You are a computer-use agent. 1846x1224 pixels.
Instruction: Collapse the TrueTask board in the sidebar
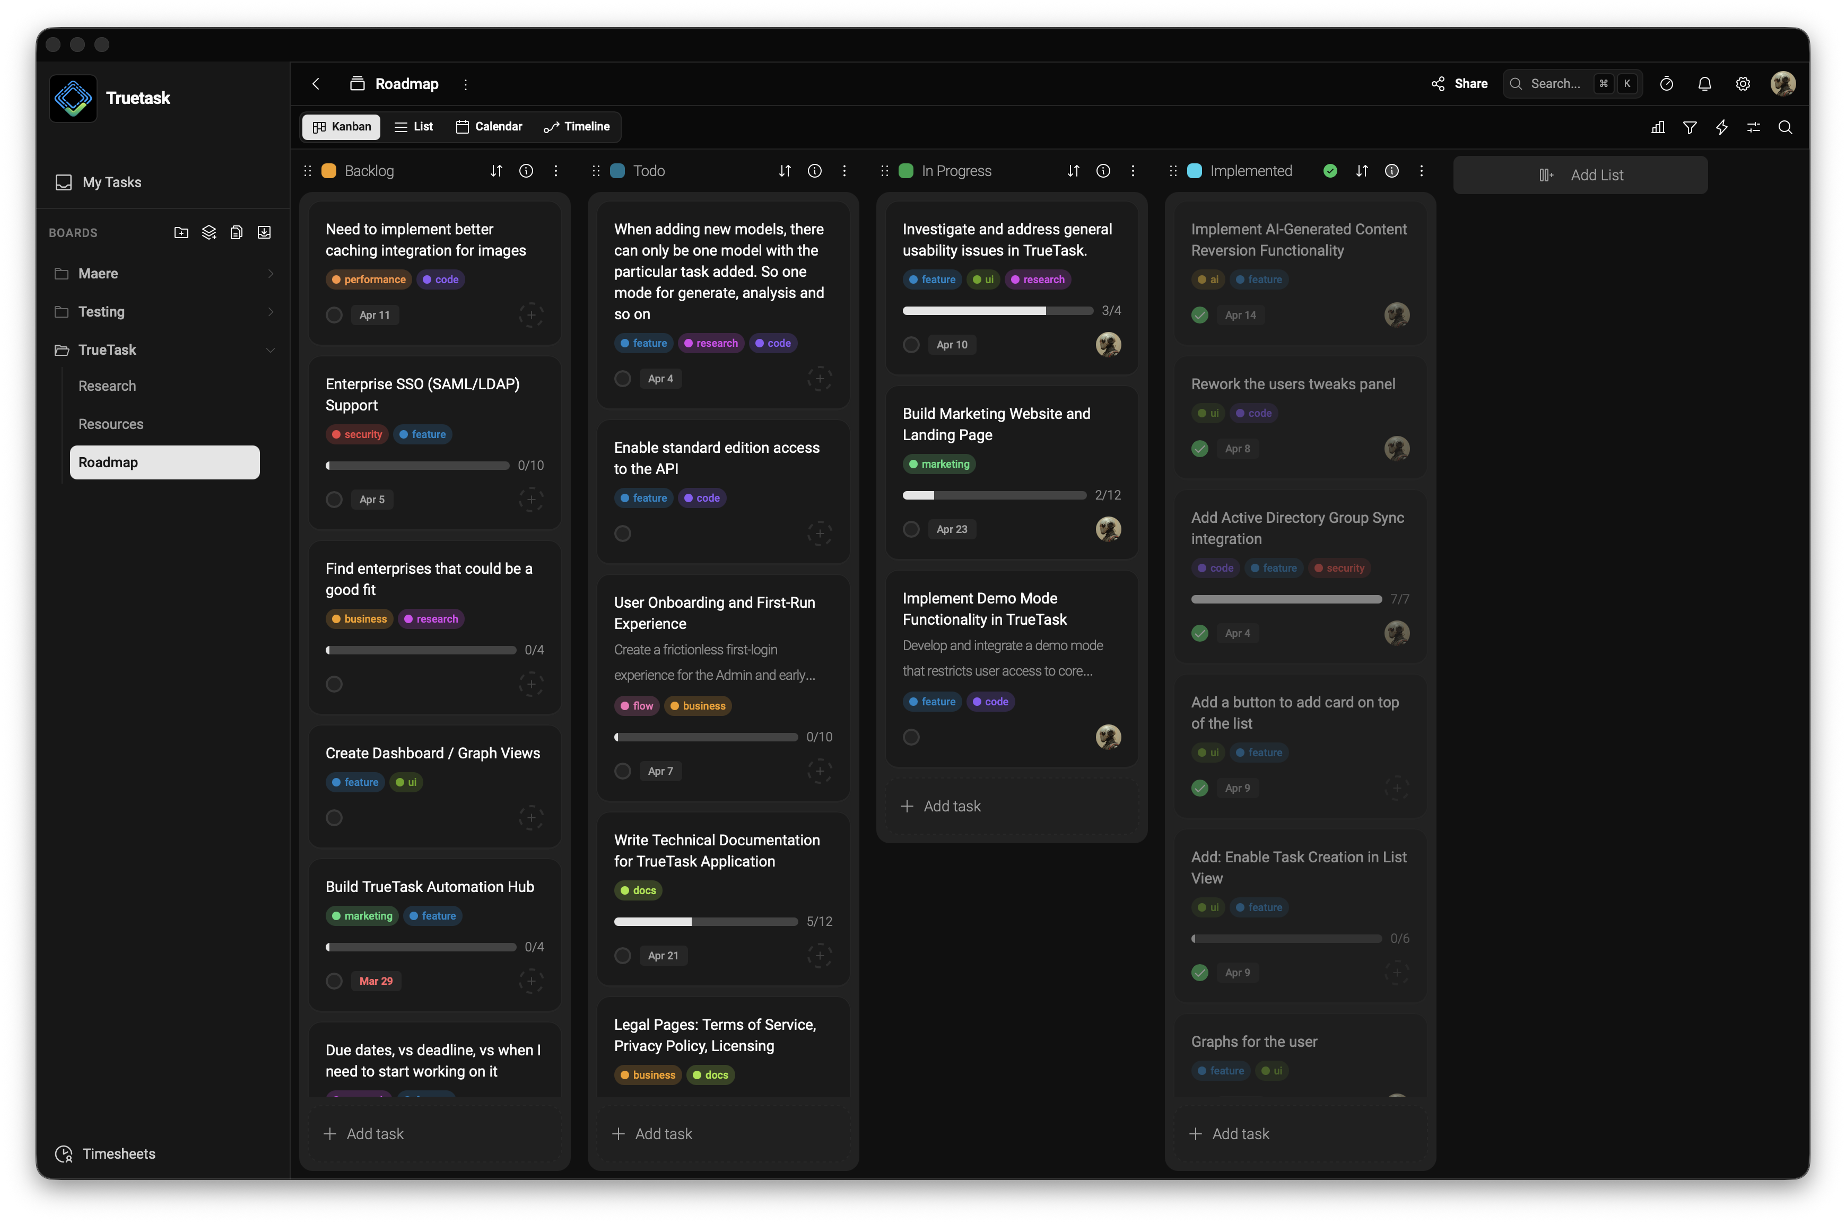pyautogui.click(x=271, y=349)
